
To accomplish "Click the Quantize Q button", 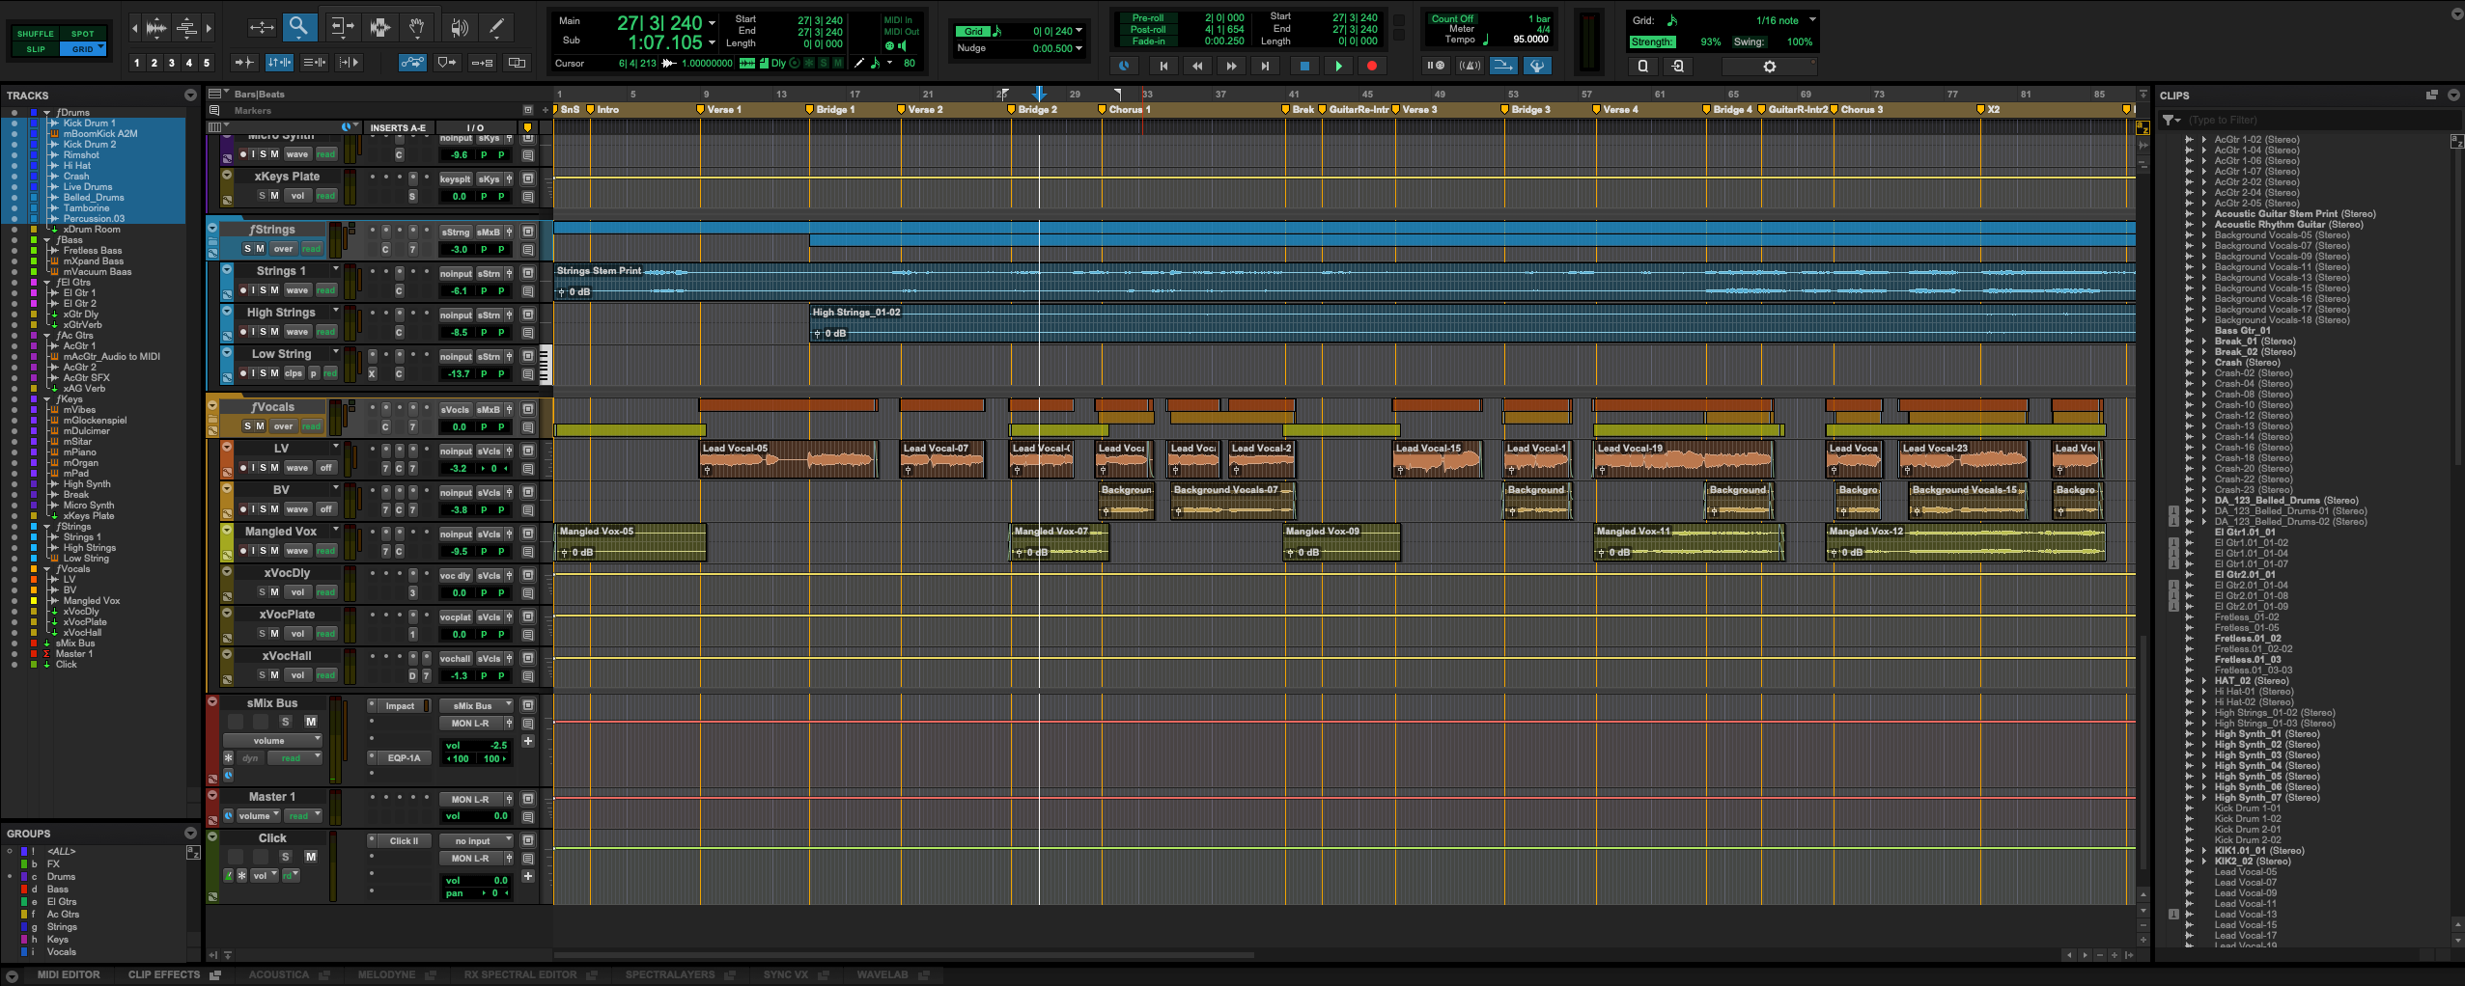I will [1642, 67].
